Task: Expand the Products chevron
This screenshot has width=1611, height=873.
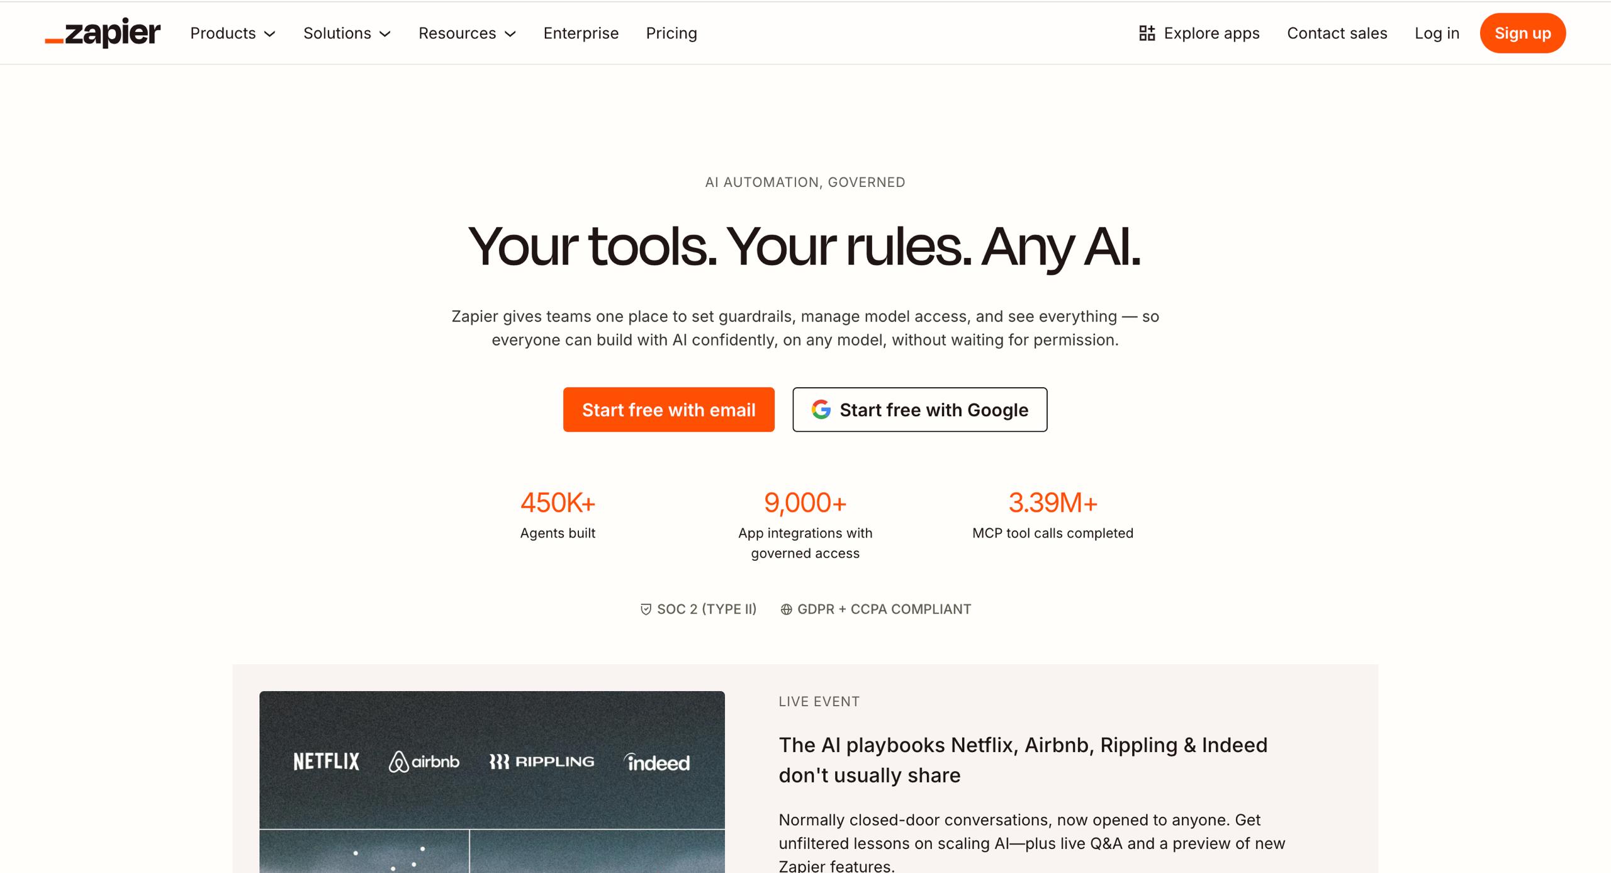Action: coord(270,34)
